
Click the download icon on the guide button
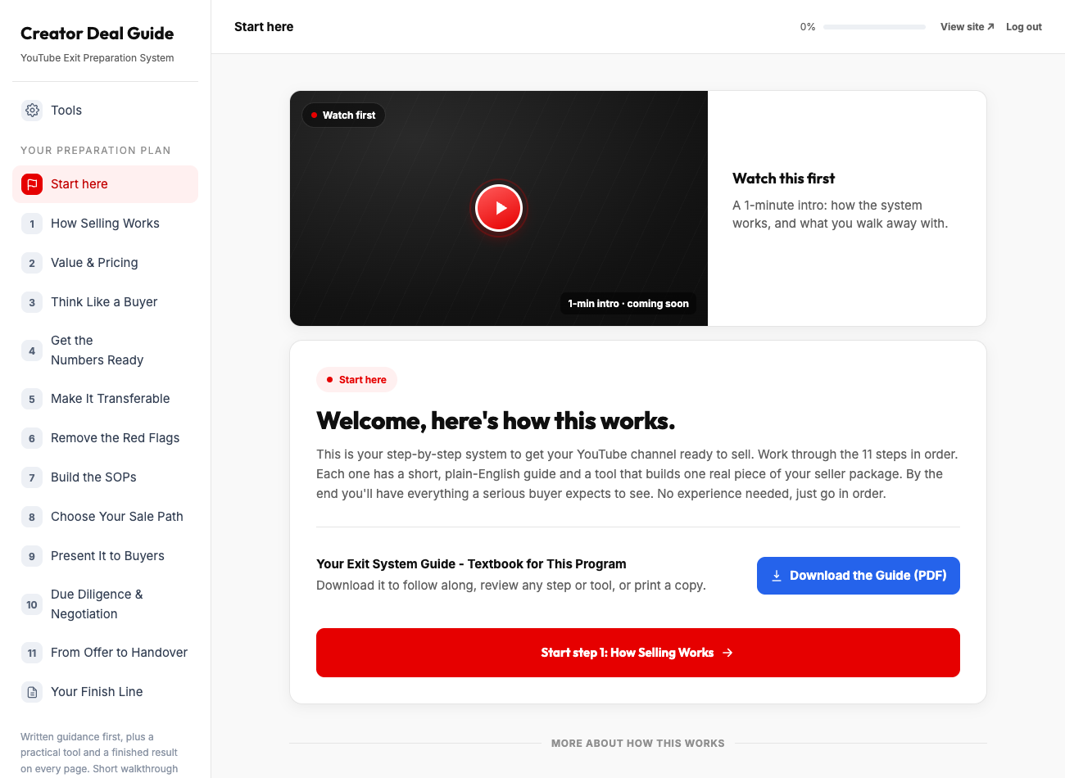click(777, 576)
